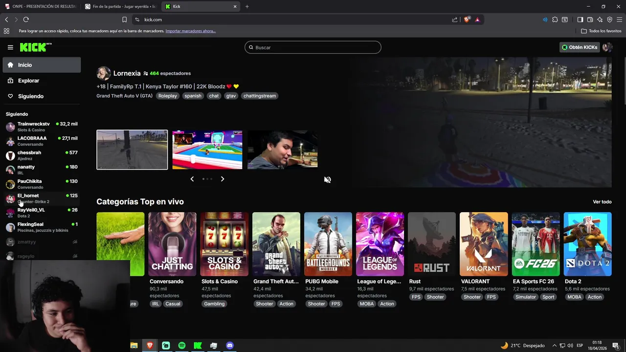Open LACOBRAAA followed channel
626x352 pixels.
tap(42, 141)
